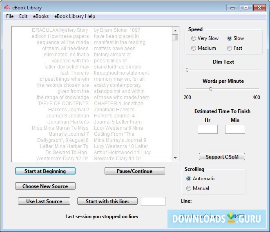Click 'by Bram Stoker 1897' text line
The width and height of the screenshot is (270, 232).
(117, 30)
